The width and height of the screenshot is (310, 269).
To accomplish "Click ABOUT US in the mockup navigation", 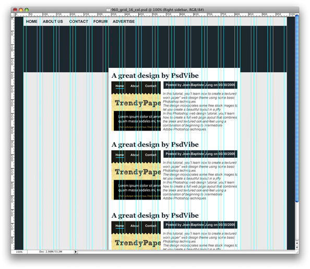I will coord(53,21).
